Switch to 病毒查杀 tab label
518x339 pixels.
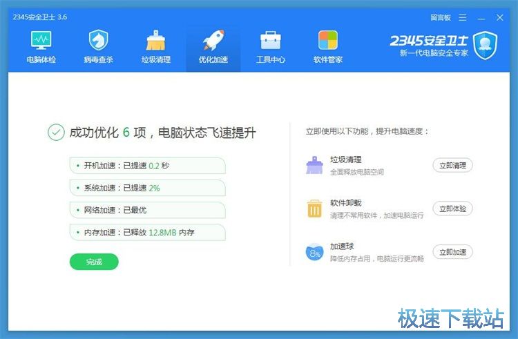click(x=99, y=60)
